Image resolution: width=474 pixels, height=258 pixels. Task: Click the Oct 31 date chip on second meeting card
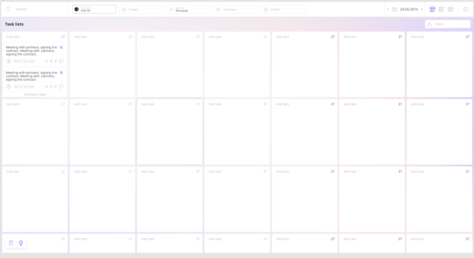24,87
